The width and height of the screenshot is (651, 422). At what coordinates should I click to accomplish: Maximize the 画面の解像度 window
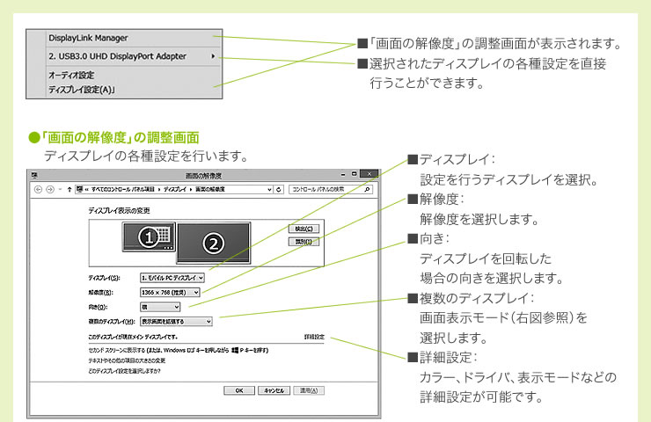[x=355, y=174]
